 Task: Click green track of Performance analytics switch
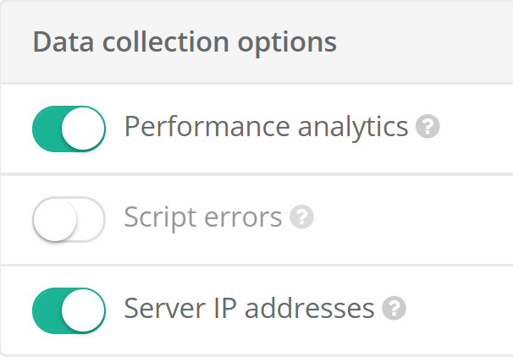click(47, 129)
